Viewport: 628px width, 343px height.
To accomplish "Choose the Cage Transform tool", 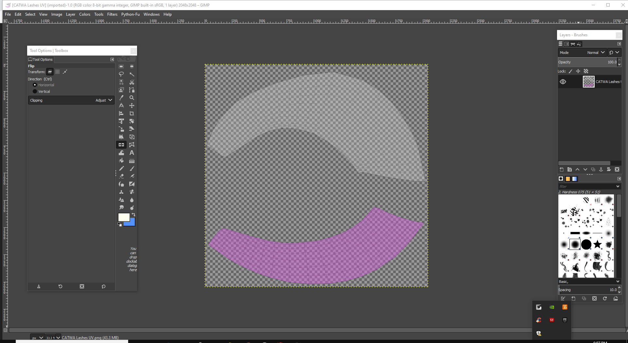I will 132,145.
